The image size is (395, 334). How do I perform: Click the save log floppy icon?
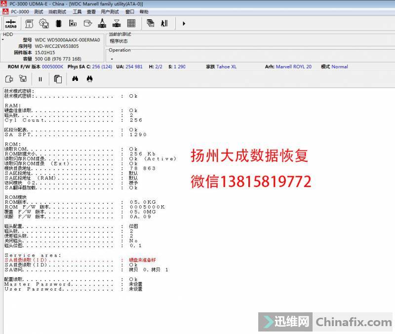click(23, 79)
